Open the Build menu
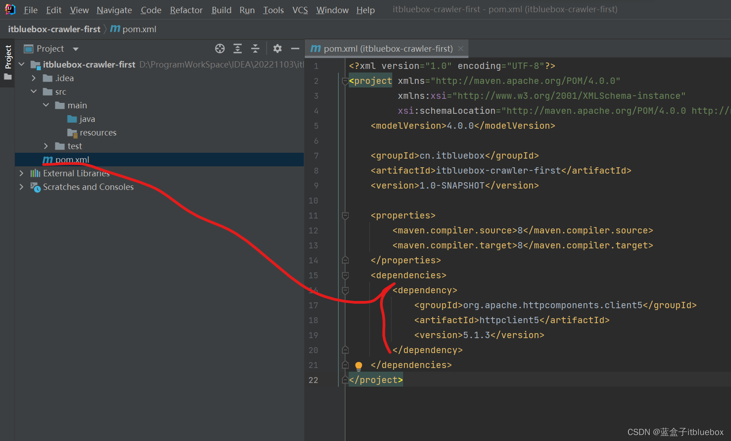The height and width of the screenshot is (441, 731). tap(221, 10)
